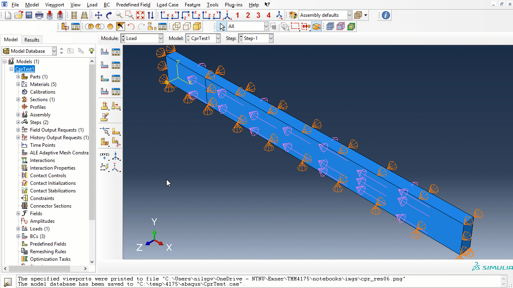The width and height of the screenshot is (513, 288).
Task: Open the Load Case menu
Action: (168, 5)
